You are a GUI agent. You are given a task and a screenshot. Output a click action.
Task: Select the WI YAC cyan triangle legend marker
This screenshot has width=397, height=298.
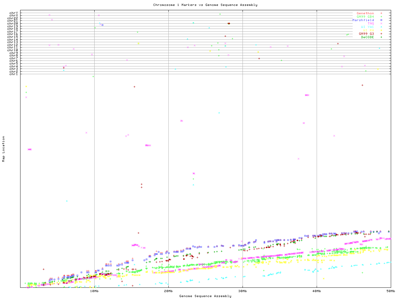click(x=381, y=27)
